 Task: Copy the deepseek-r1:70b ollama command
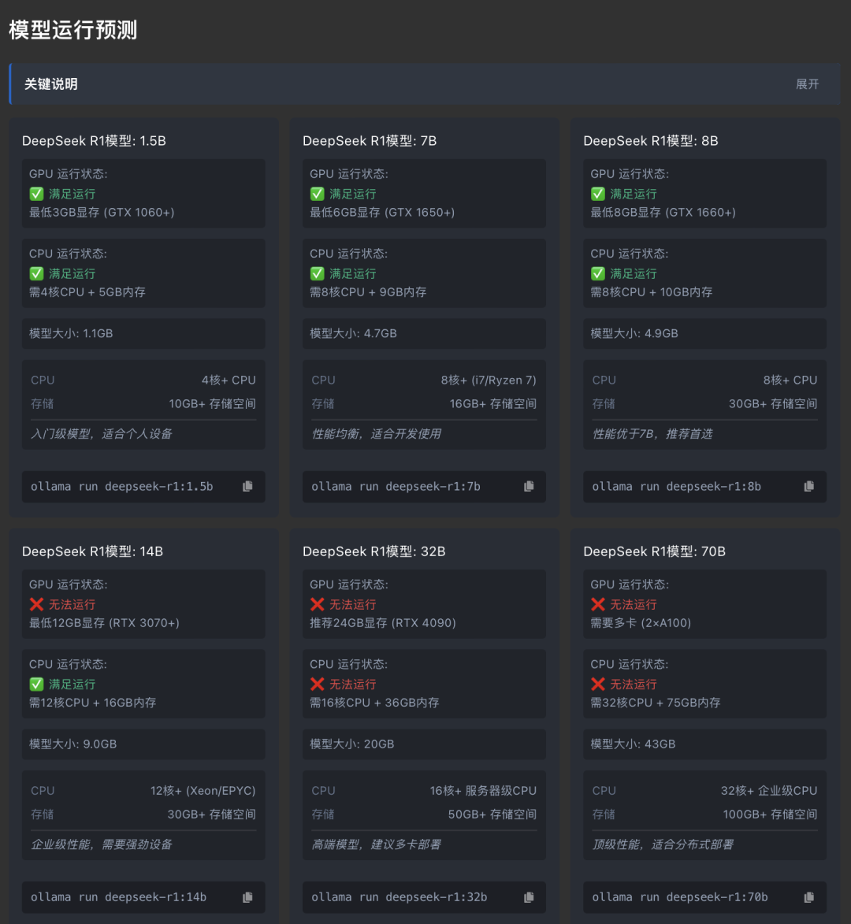[809, 897]
